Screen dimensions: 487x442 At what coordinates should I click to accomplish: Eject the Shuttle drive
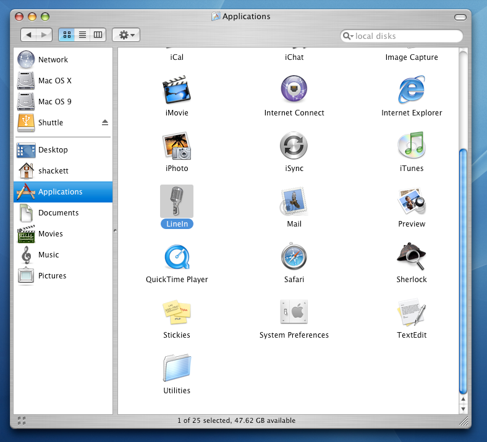105,122
